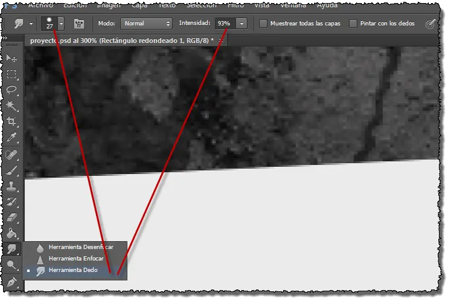Open the brush size 27 picker
Viewport: 451px width, 304px height.
(x=53, y=24)
